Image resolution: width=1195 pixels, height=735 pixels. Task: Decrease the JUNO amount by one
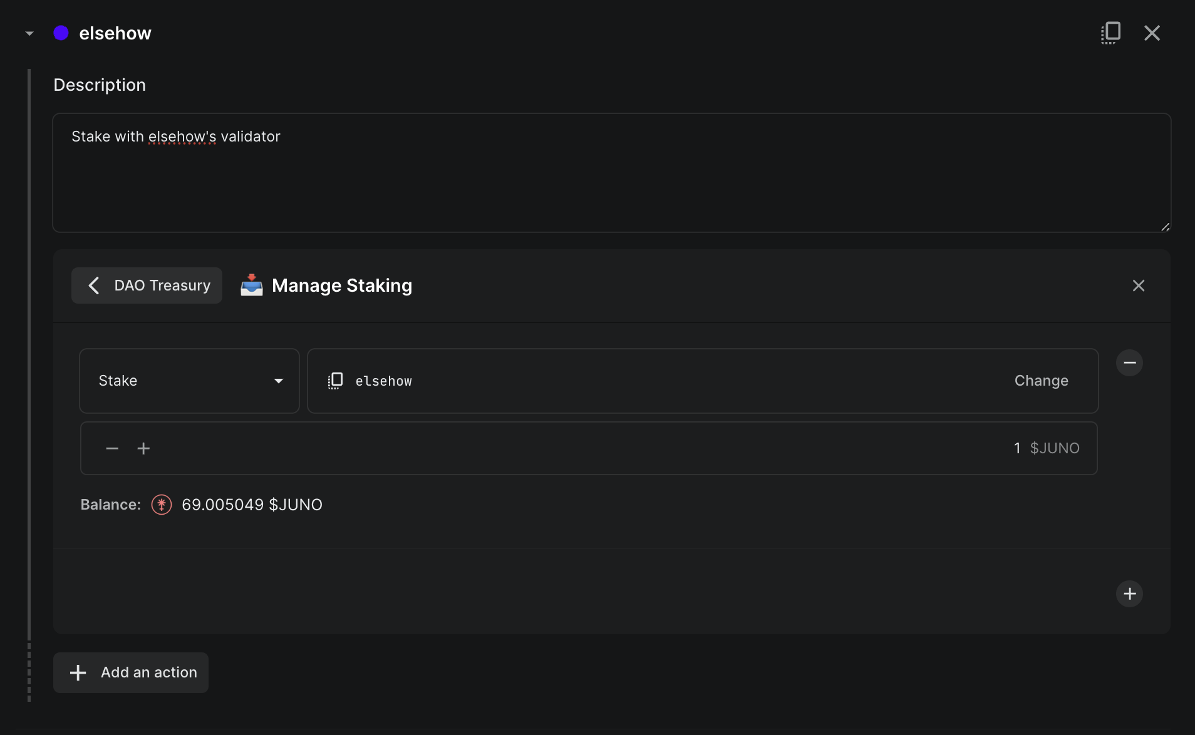tap(112, 448)
